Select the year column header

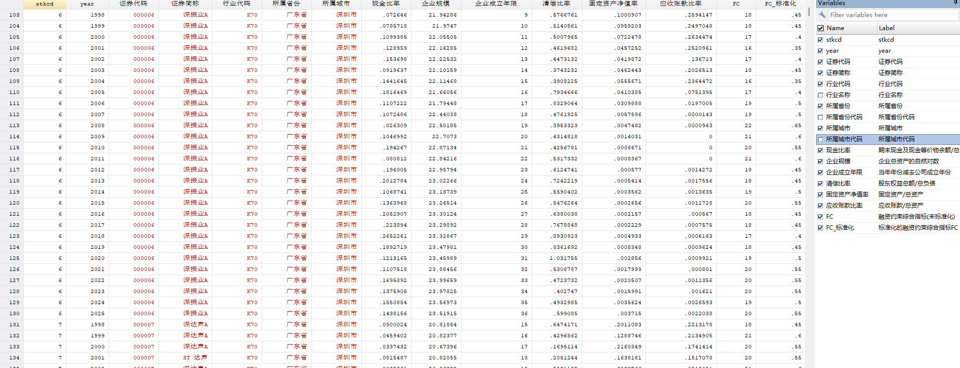pyautogui.click(x=87, y=4)
